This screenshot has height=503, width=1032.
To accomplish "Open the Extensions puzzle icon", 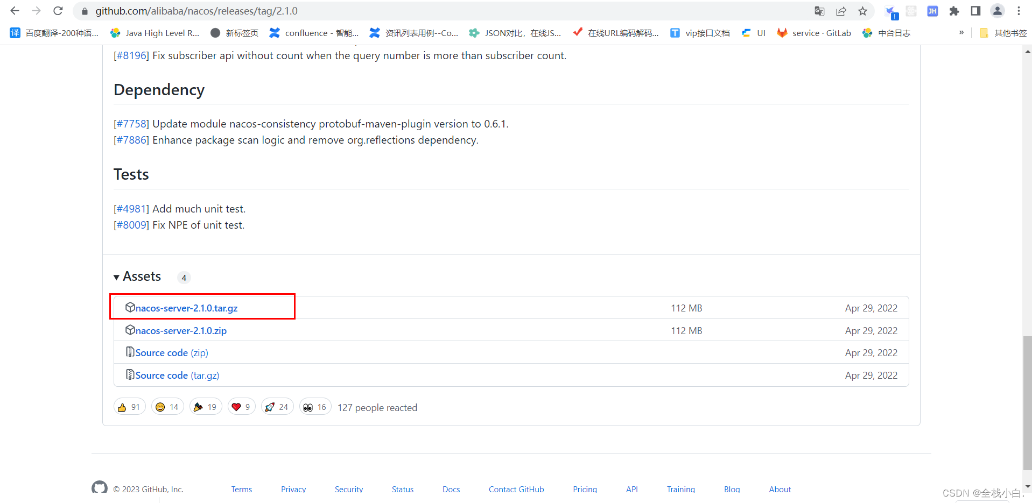I will point(954,11).
